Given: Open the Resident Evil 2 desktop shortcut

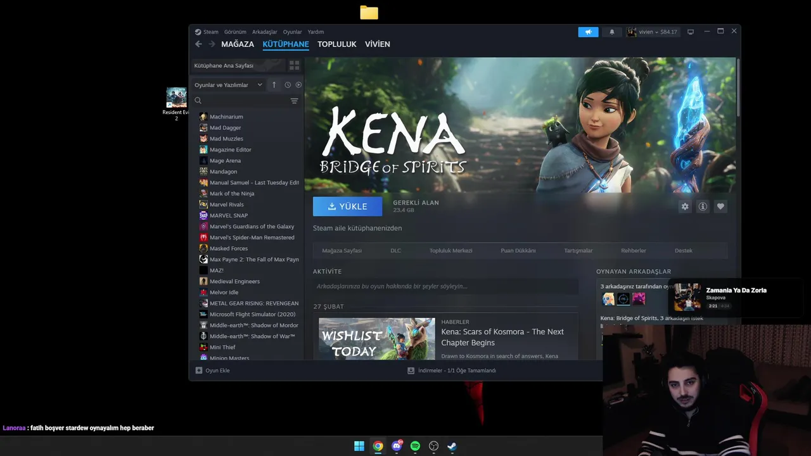Looking at the screenshot, I should [x=176, y=104].
